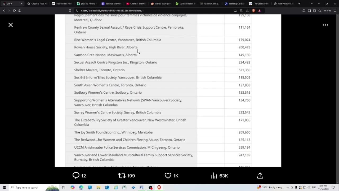Image resolution: width=339 pixels, height=191 pixels.
Task: Open Outlook from the taskbar
Action: click(107, 188)
